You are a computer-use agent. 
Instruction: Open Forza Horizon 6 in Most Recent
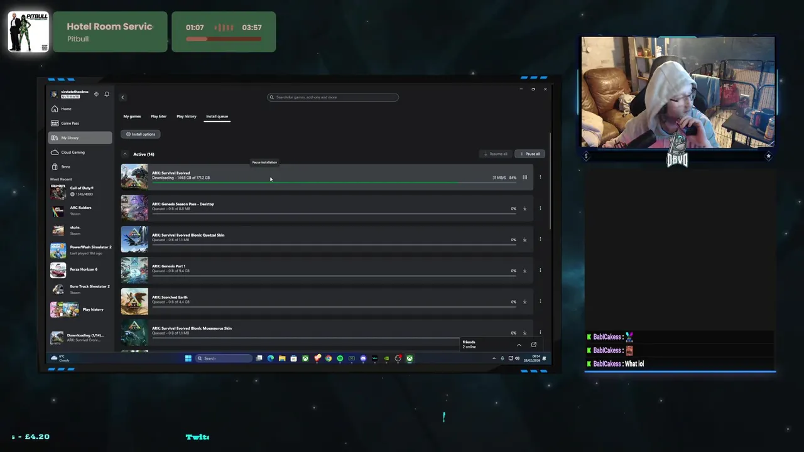pos(80,269)
